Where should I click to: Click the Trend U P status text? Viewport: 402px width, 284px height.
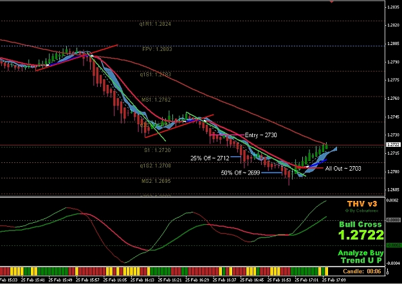point(361,260)
